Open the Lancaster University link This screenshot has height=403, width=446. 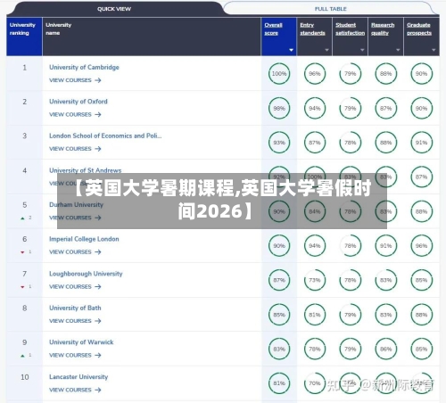click(x=78, y=377)
